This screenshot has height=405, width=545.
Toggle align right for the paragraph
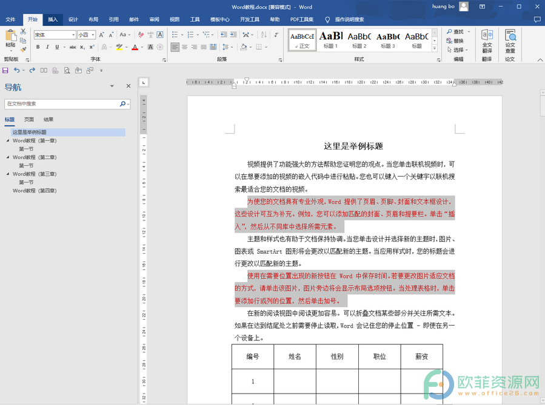[x=194, y=47]
